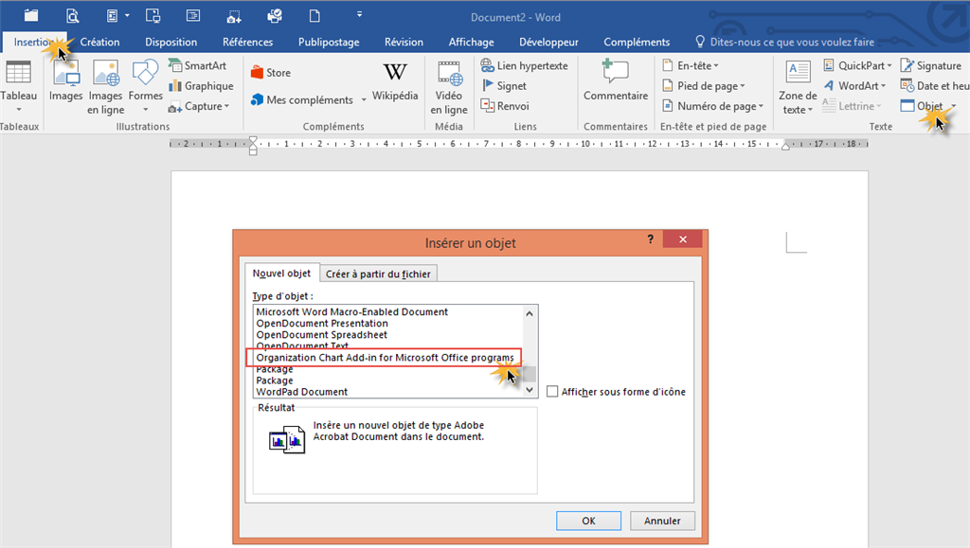Screen dimensions: 970x548
Task: Insert a Vidéo en ligne
Action: (x=448, y=87)
